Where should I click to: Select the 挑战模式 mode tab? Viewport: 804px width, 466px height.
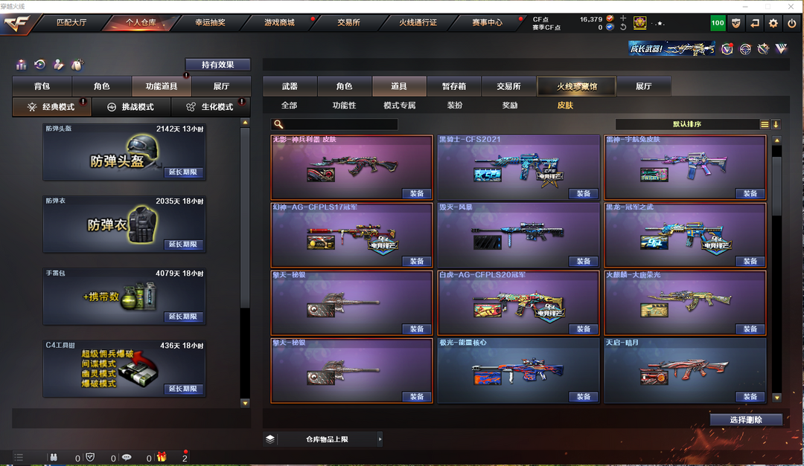click(x=131, y=106)
